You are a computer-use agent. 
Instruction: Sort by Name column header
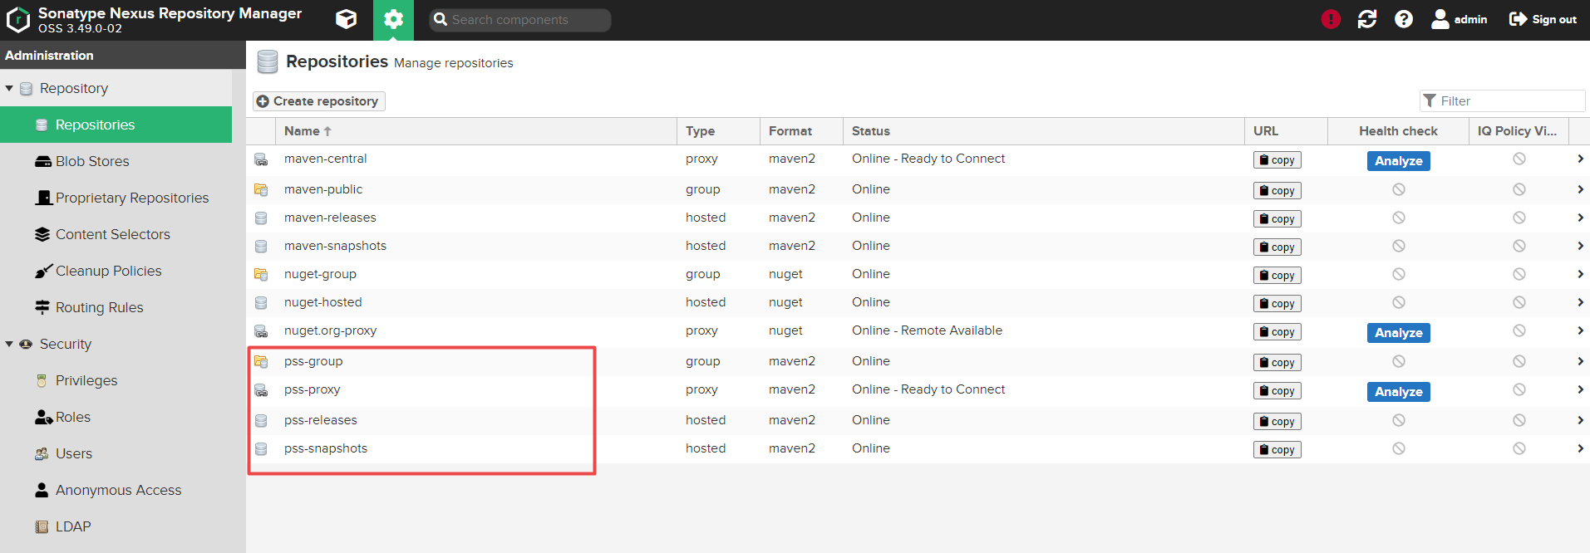pos(476,131)
